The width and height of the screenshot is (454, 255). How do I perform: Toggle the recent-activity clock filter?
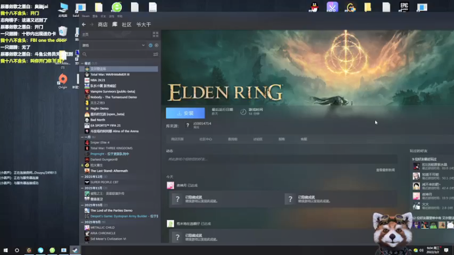pos(150,45)
